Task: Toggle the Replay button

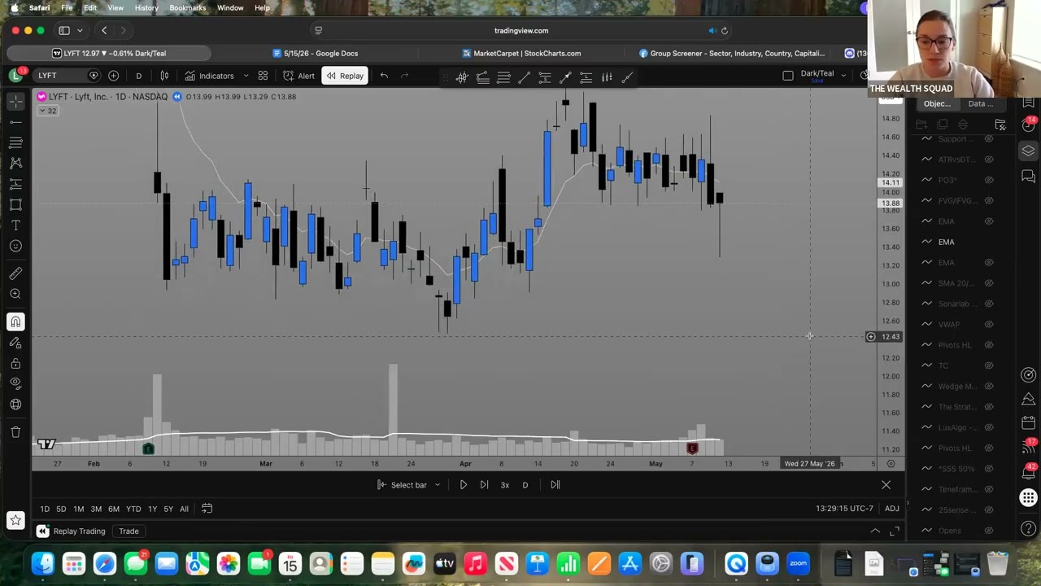Action: coord(345,76)
